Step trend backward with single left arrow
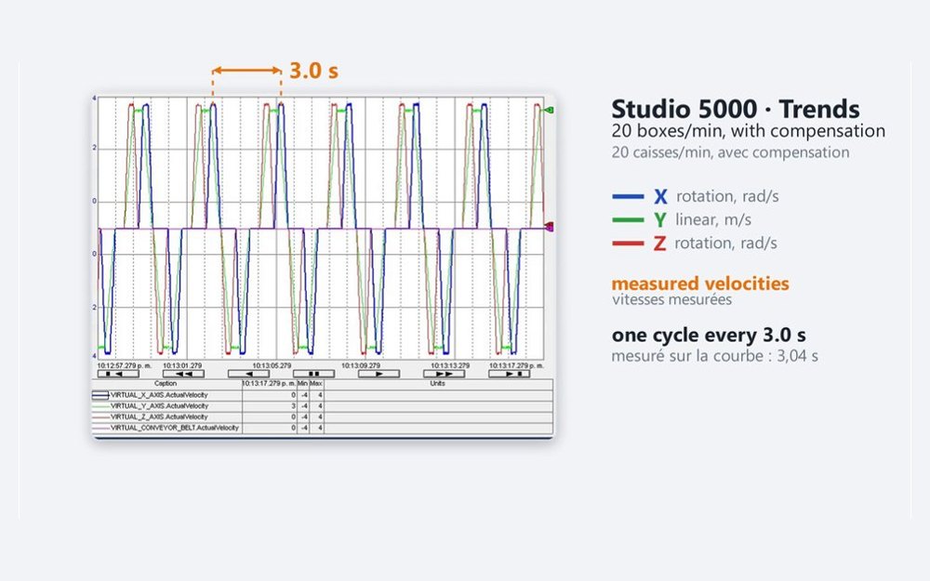The image size is (930, 581). tap(248, 374)
